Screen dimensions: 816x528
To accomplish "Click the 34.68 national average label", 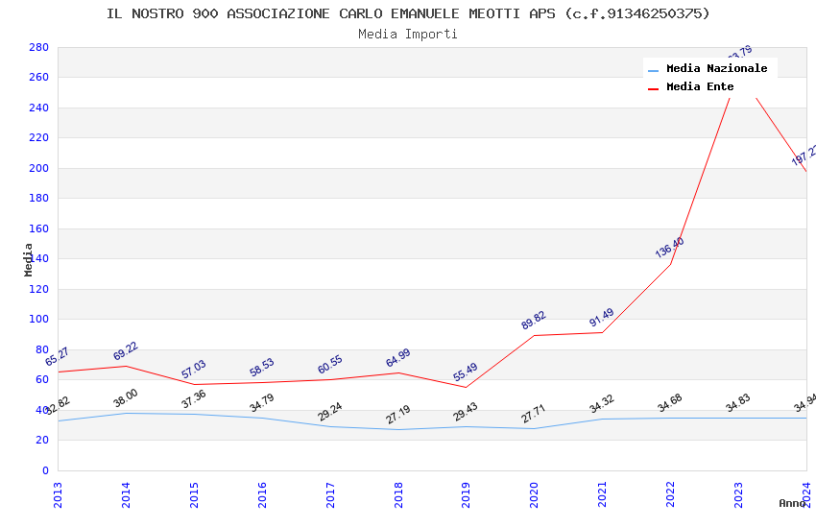I will coord(670,403).
